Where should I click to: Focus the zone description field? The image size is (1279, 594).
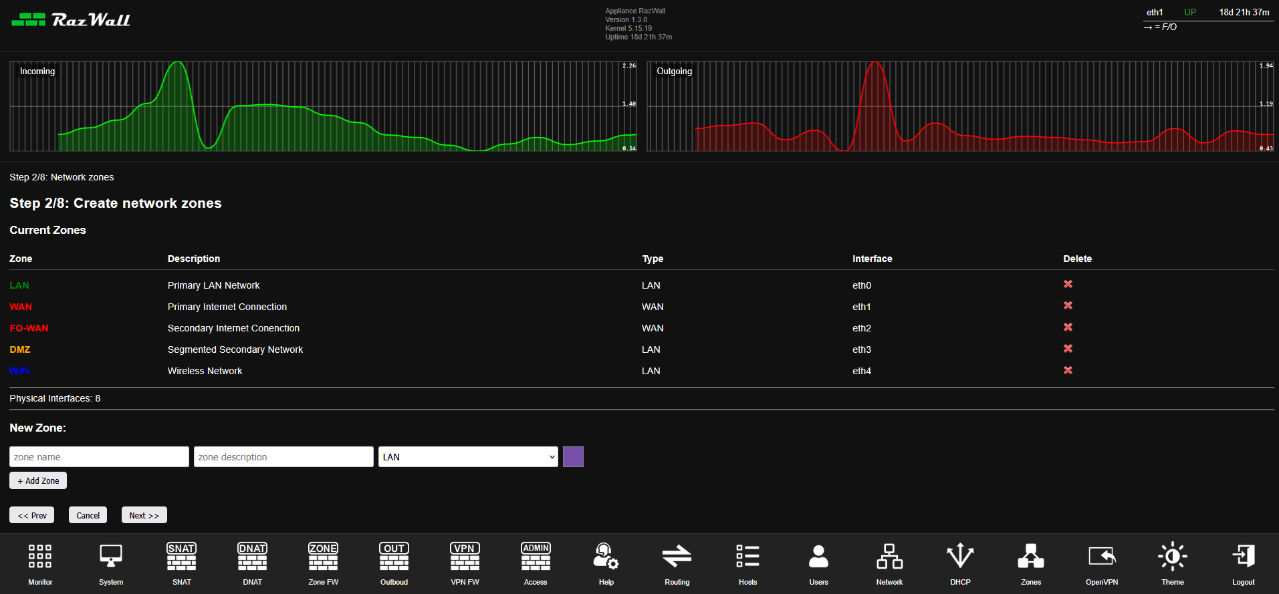283,457
